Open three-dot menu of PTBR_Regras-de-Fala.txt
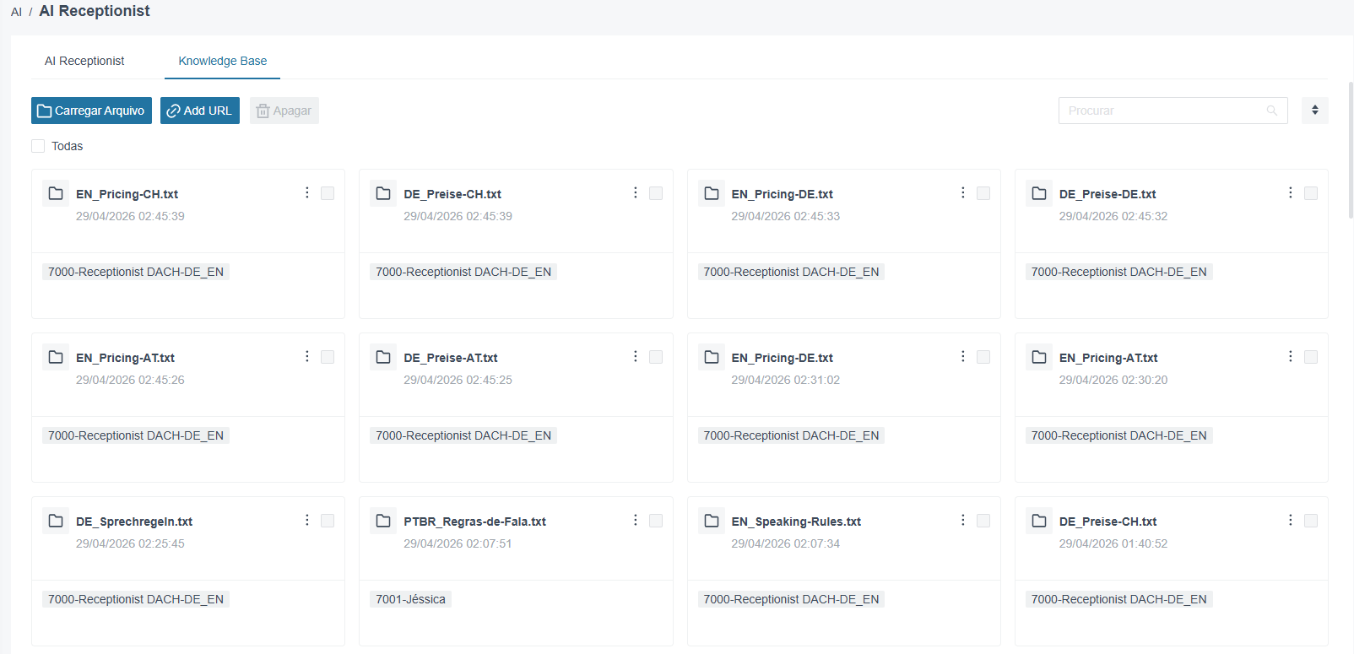This screenshot has width=1354, height=654. [x=636, y=520]
